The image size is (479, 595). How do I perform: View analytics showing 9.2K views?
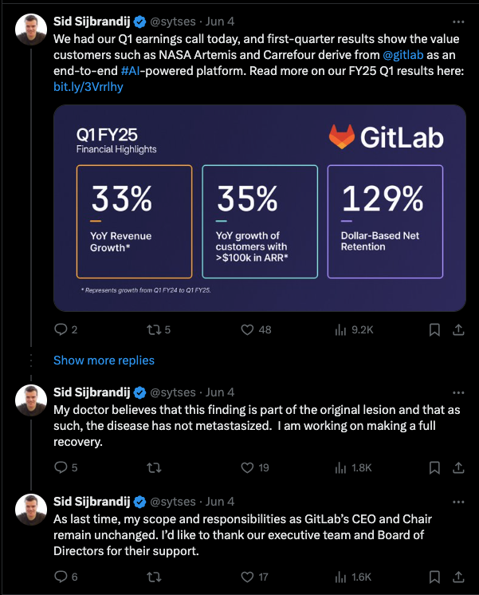coord(354,329)
